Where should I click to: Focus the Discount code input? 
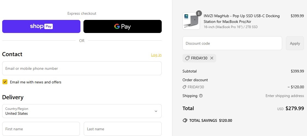[232, 43]
